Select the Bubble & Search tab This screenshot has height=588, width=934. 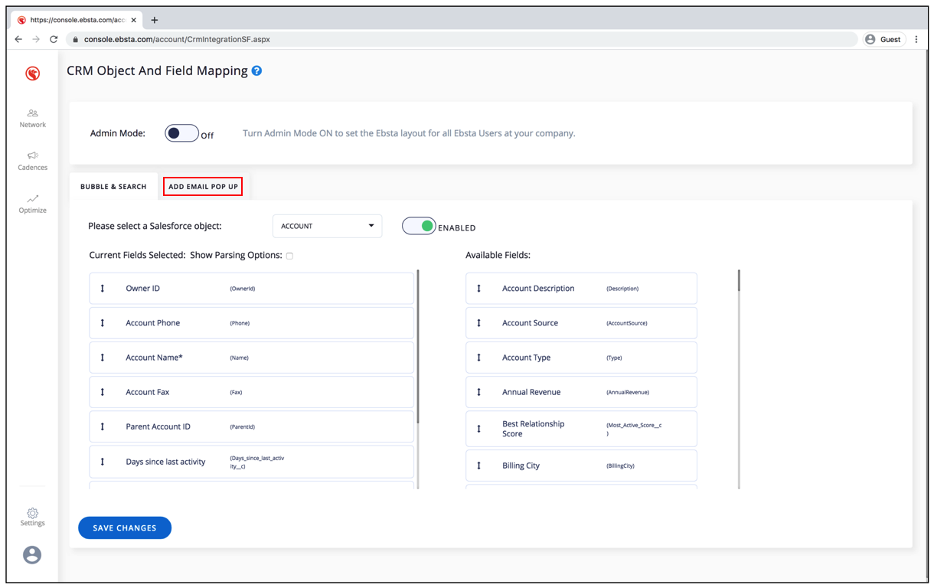coord(113,186)
